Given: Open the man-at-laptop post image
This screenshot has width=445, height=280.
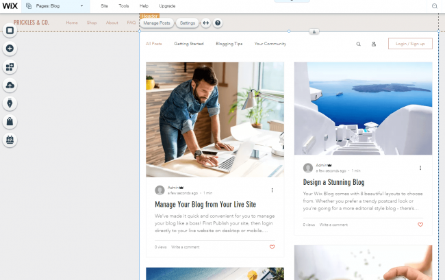Looking at the screenshot, I should [215, 120].
